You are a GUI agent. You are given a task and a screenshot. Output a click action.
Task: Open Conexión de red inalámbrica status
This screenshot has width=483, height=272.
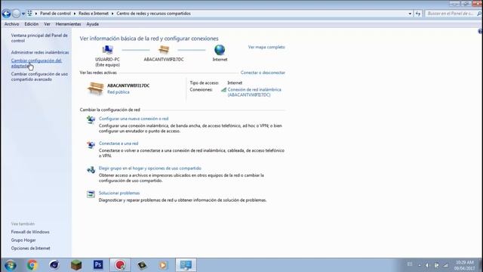[x=254, y=92]
